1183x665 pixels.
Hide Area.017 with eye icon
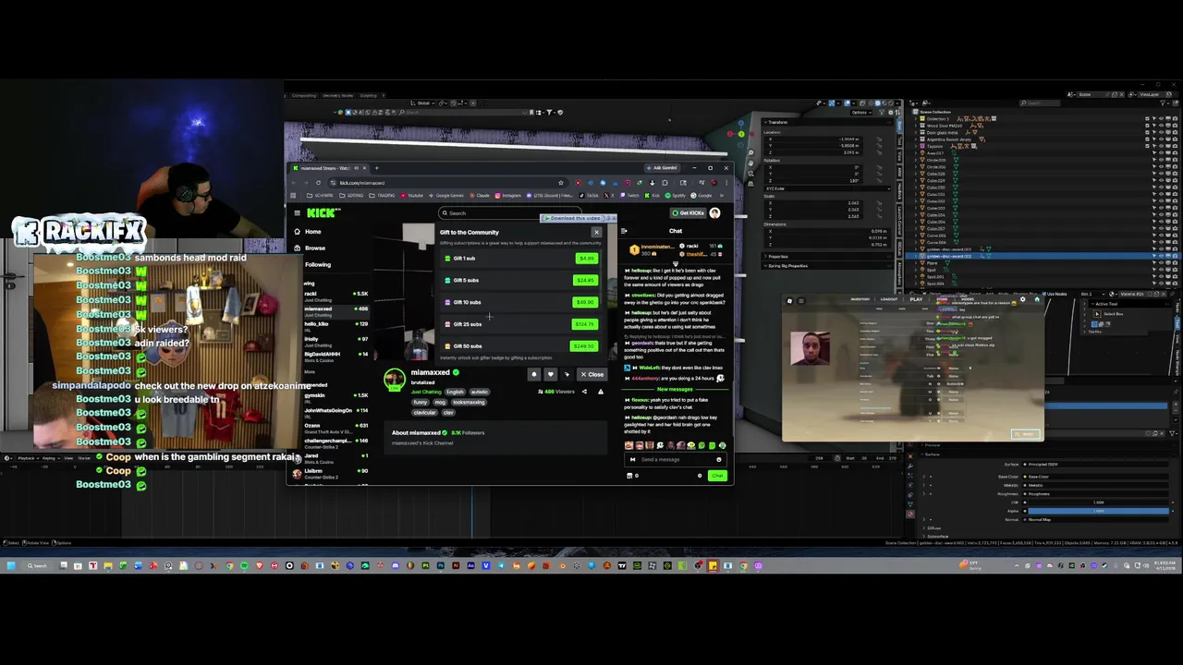1161,153
